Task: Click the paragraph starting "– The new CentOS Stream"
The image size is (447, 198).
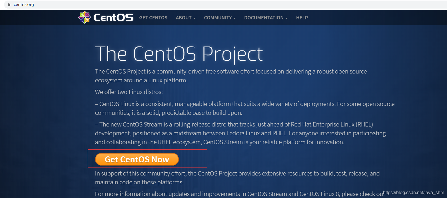Action: pos(240,133)
